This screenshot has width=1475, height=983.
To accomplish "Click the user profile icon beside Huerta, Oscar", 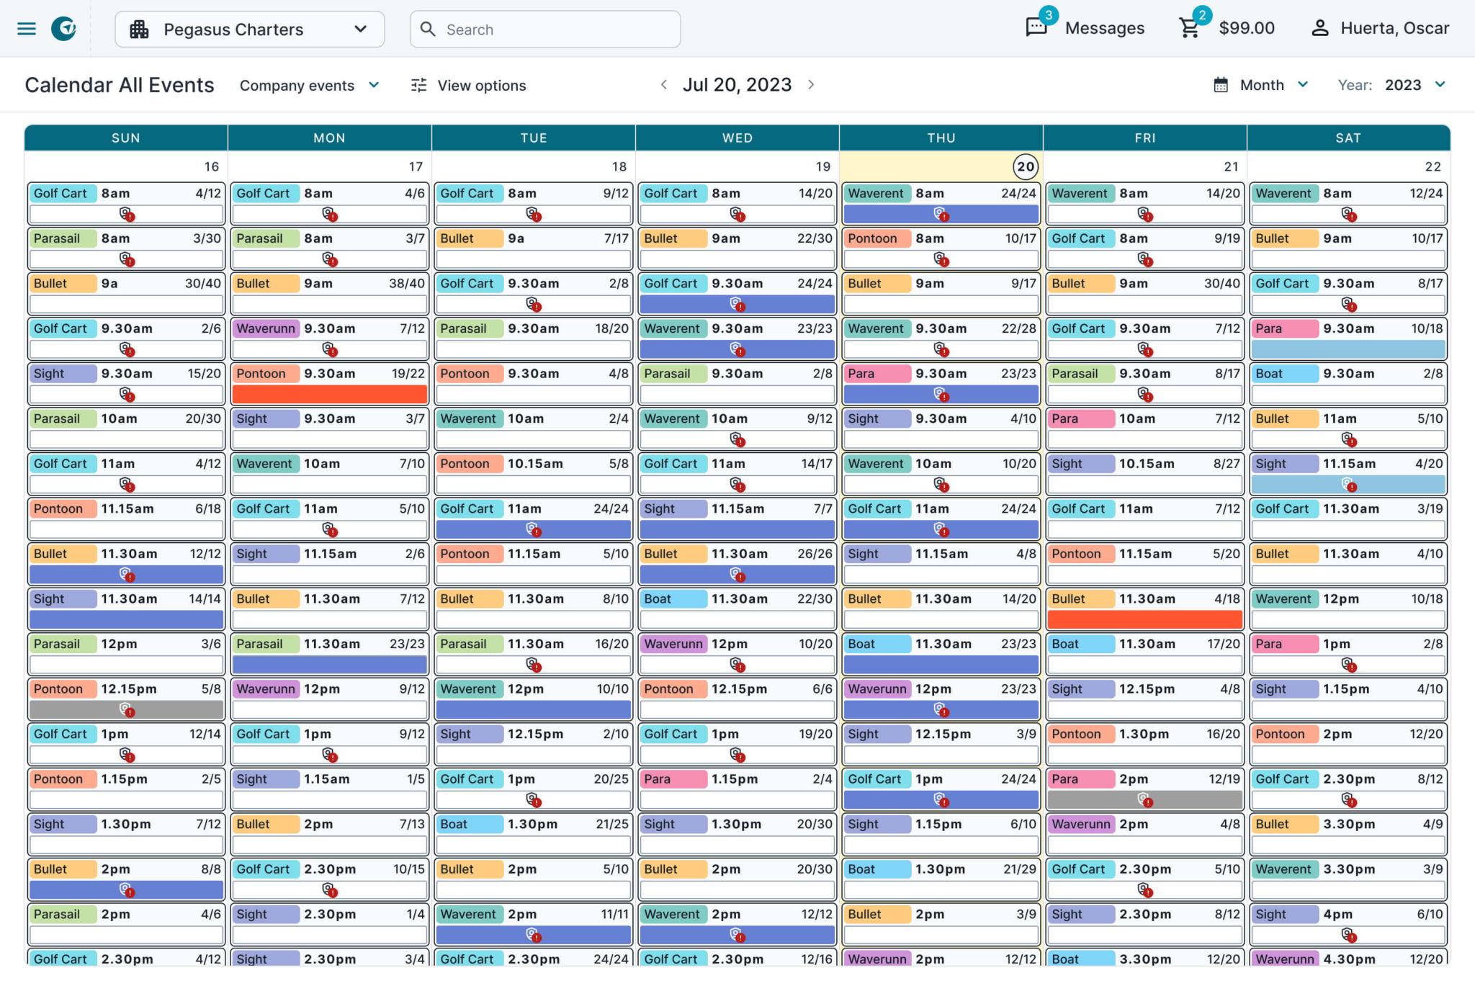I will pos(1321,28).
